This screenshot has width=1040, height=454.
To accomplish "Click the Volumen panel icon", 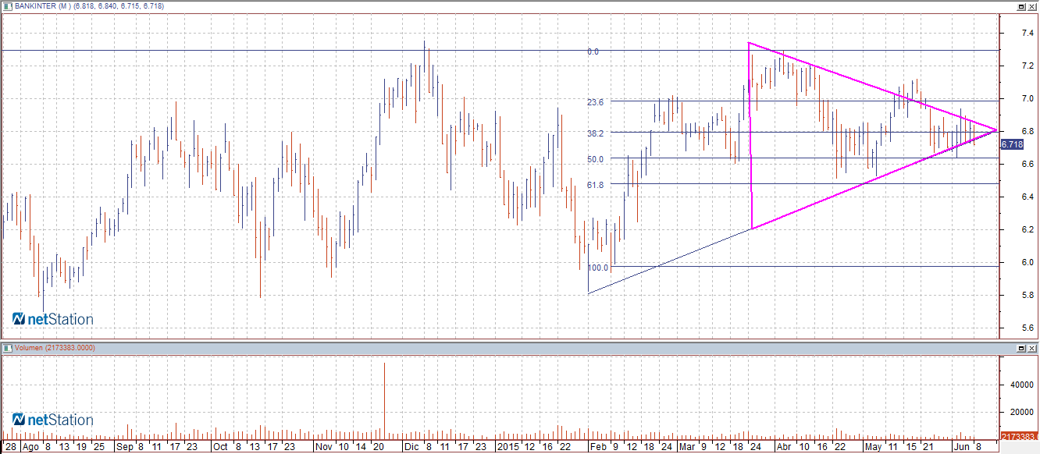I will (x=7, y=347).
